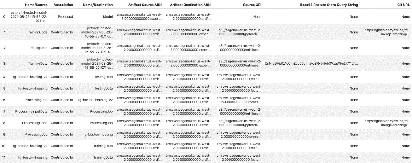Select TestingData destination in row 4
This screenshot has width=412, height=163.
[x=103, y=77]
